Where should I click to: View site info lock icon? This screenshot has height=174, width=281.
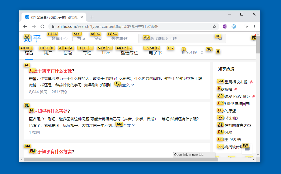coord(53,26)
